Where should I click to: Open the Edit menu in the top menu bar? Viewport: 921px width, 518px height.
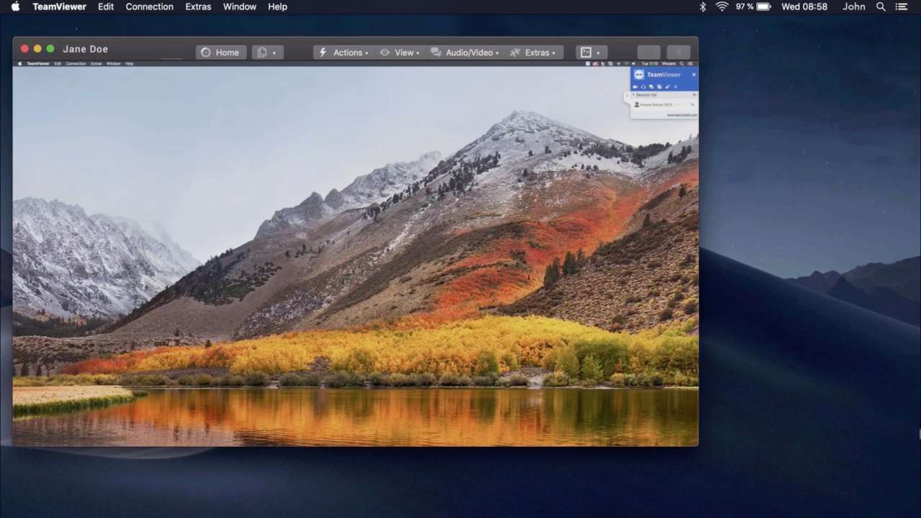[106, 6]
